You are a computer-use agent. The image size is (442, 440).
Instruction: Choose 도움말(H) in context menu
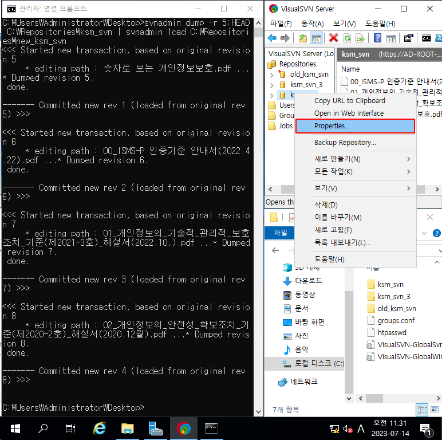click(x=355, y=259)
